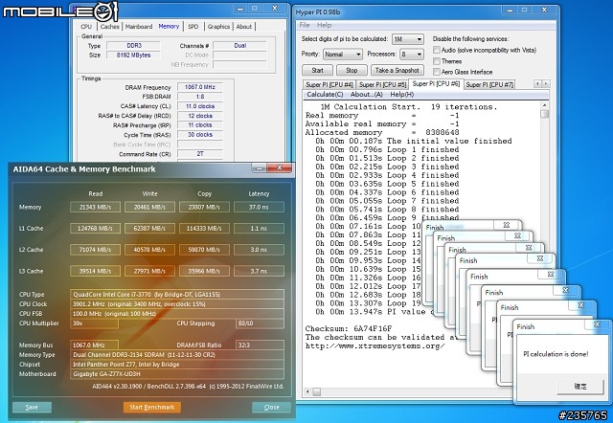Maximize the Hyper PI window

tap(525, 11)
